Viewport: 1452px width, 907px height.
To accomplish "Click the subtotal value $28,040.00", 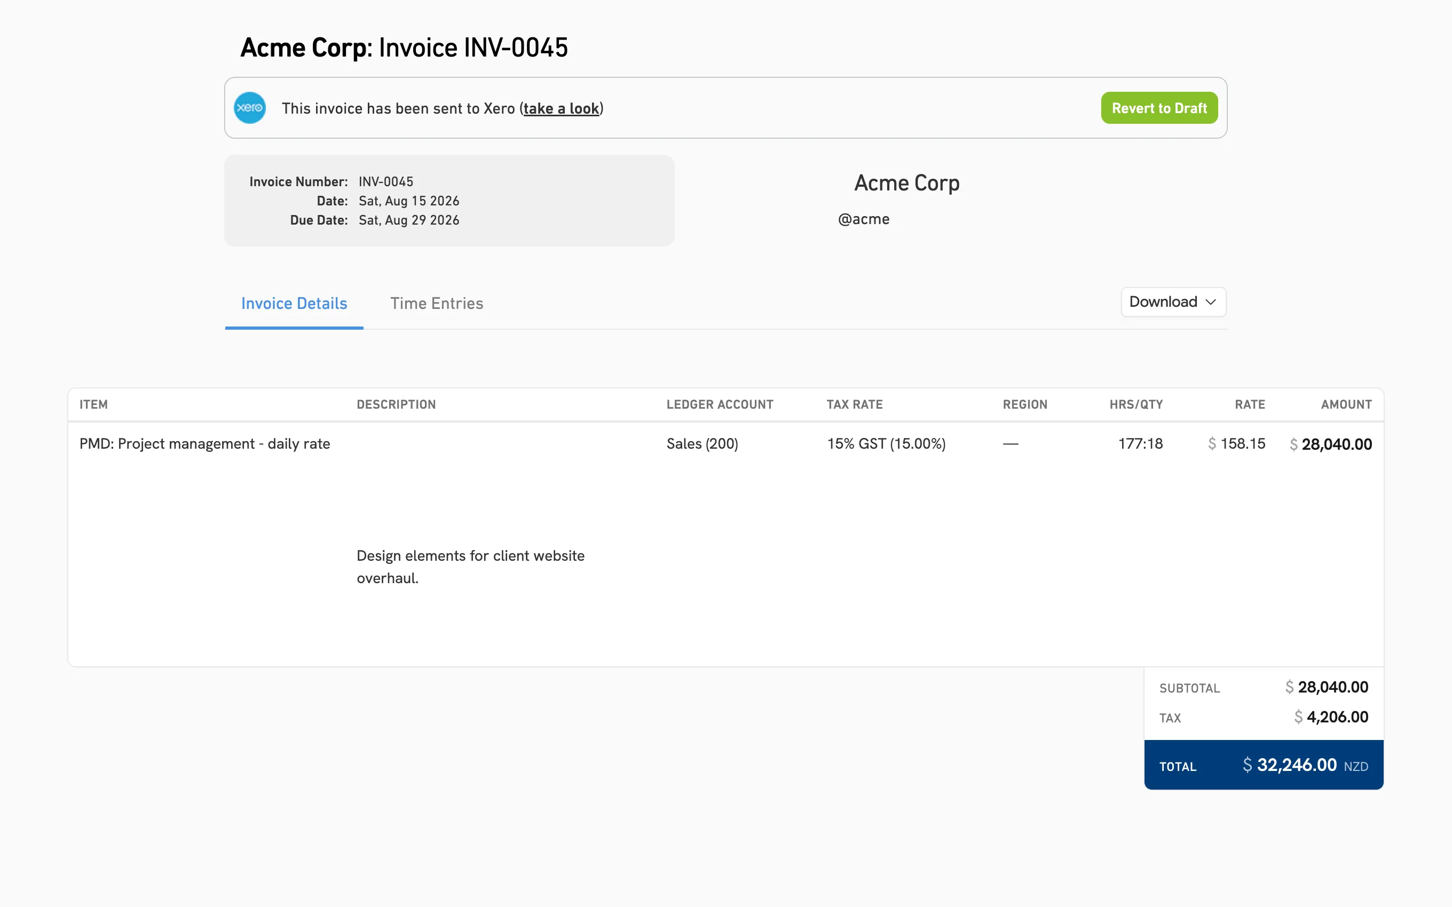I will tap(1327, 687).
